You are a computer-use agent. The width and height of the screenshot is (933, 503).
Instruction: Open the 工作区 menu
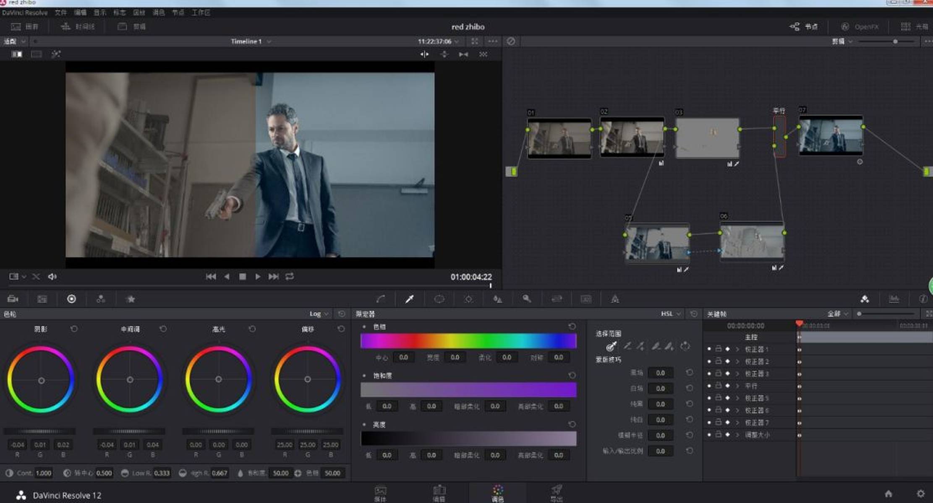(201, 13)
